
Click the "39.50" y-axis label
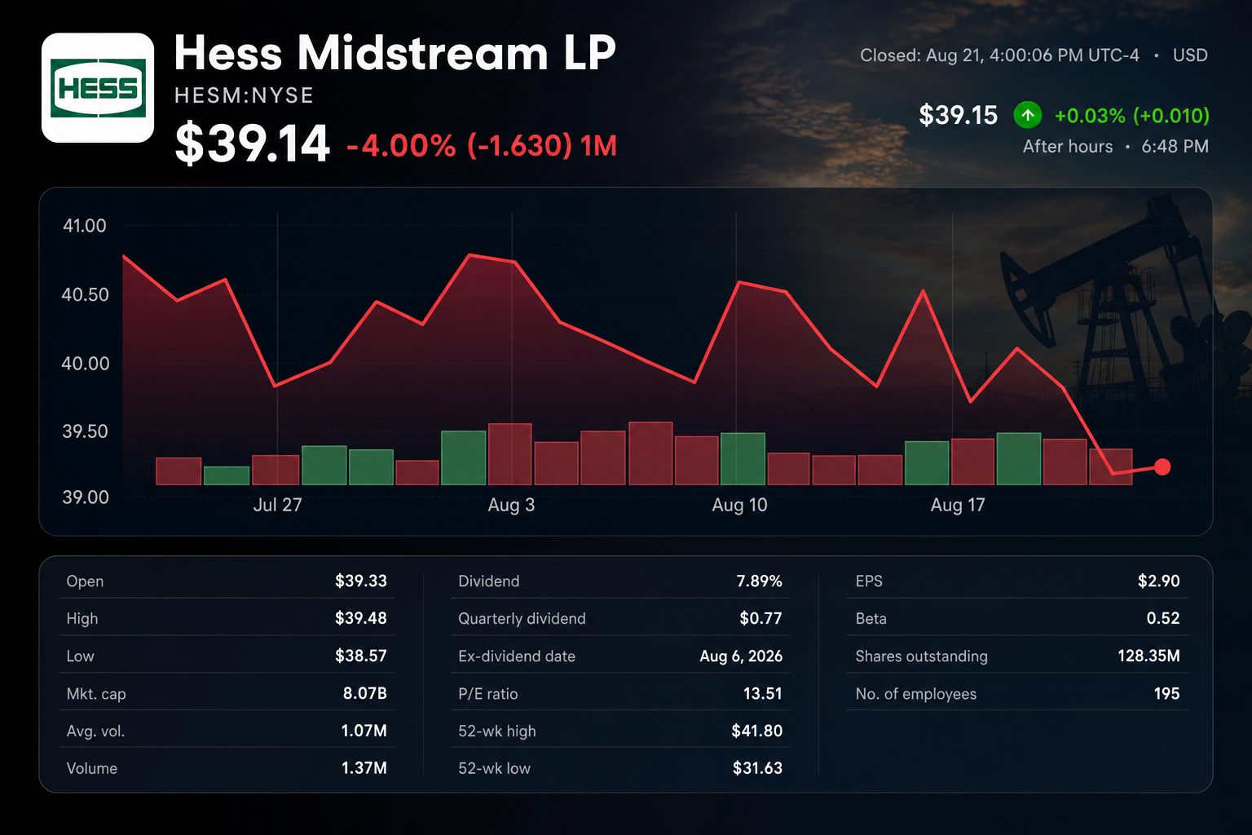click(x=85, y=431)
